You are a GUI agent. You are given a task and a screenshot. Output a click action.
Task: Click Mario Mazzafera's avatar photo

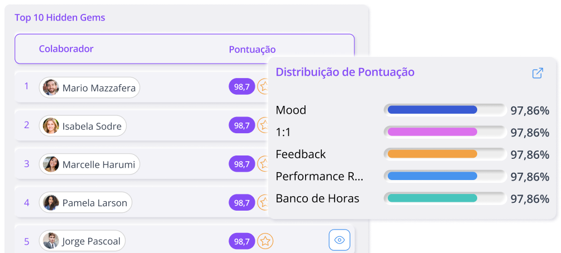point(51,87)
